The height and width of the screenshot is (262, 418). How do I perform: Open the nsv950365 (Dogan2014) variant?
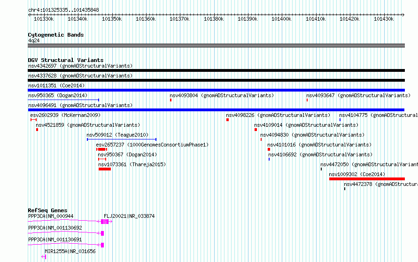coord(58,95)
